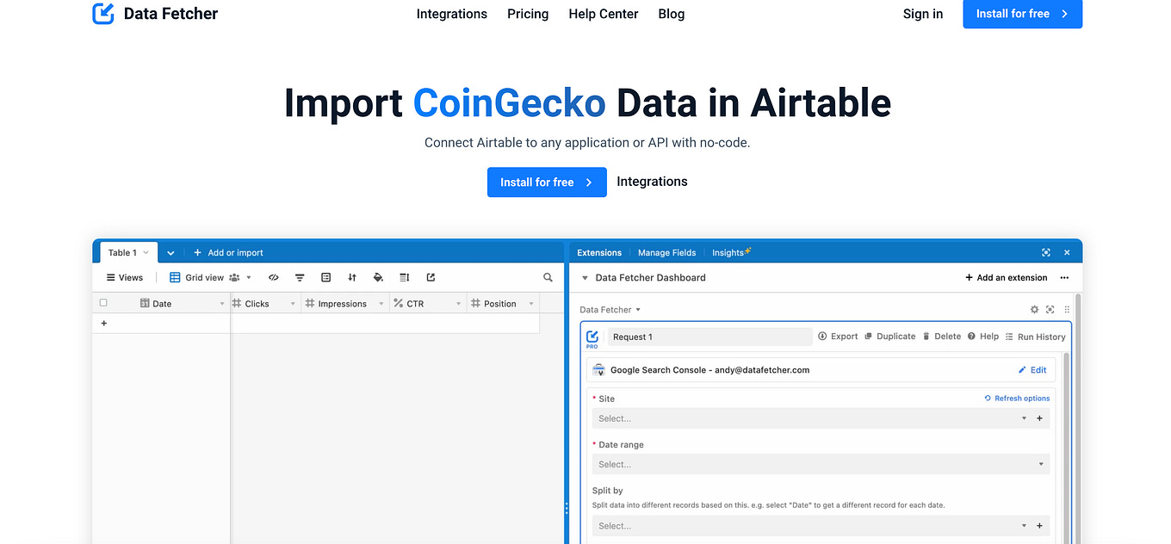Image resolution: width=1171 pixels, height=544 pixels.
Task: Click Sign in link
Action: pyautogui.click(x=923, y=14)
